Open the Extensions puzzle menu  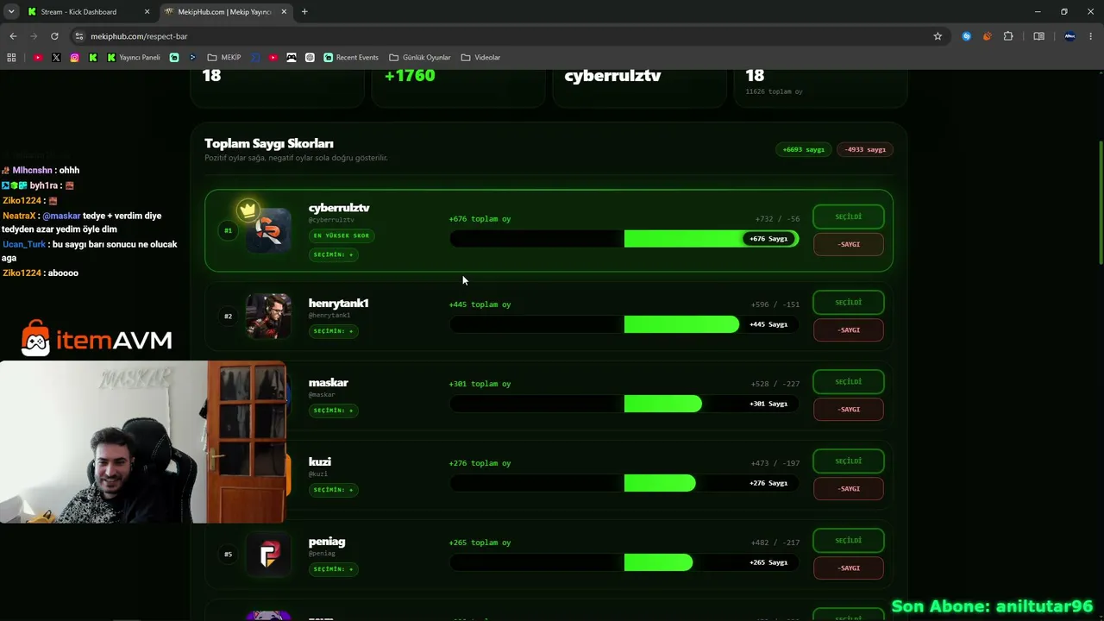tap(1008, 36)
